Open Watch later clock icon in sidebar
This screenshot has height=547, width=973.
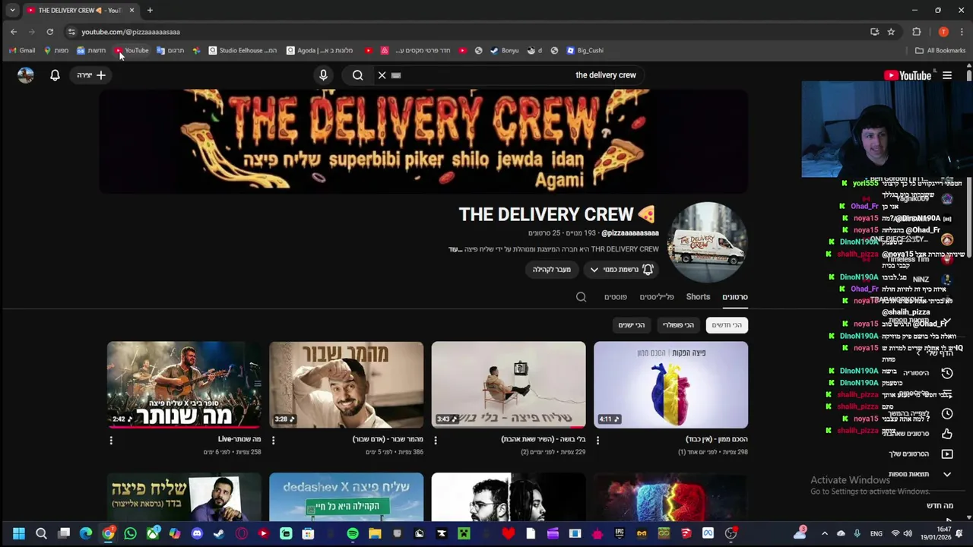pyautogui.click(x=946, y=414)
